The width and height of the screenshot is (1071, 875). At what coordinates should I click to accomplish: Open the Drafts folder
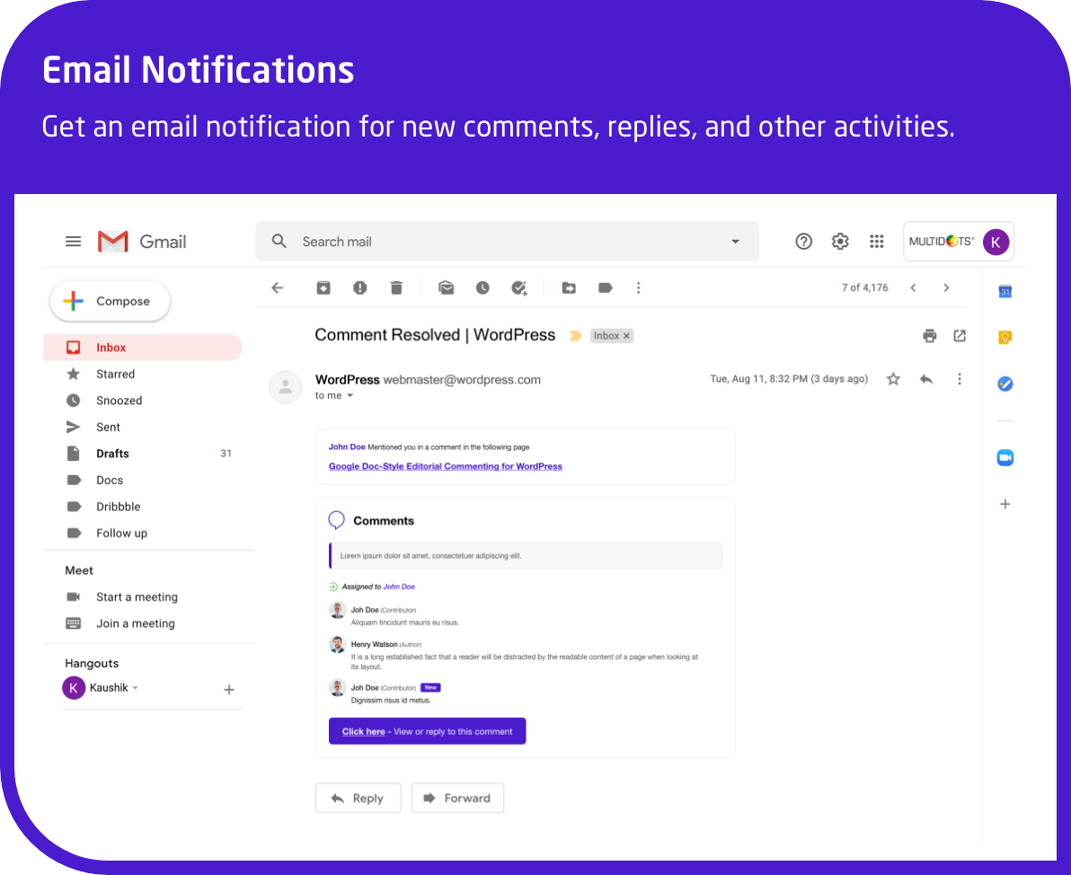(143, 454)
